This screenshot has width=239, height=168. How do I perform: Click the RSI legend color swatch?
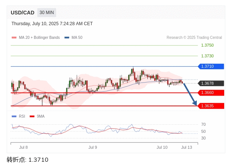click(14, 117)
